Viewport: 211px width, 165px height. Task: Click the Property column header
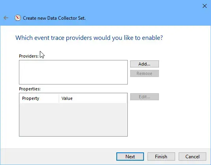point(39,98)
